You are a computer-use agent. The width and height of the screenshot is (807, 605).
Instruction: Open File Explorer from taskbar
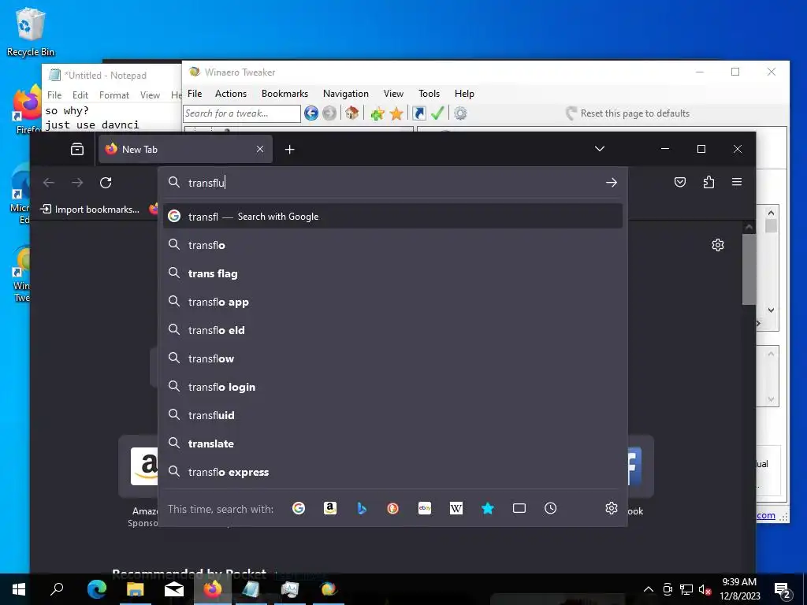(x=136, y=589)
